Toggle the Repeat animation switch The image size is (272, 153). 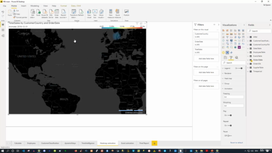(229, 126)
